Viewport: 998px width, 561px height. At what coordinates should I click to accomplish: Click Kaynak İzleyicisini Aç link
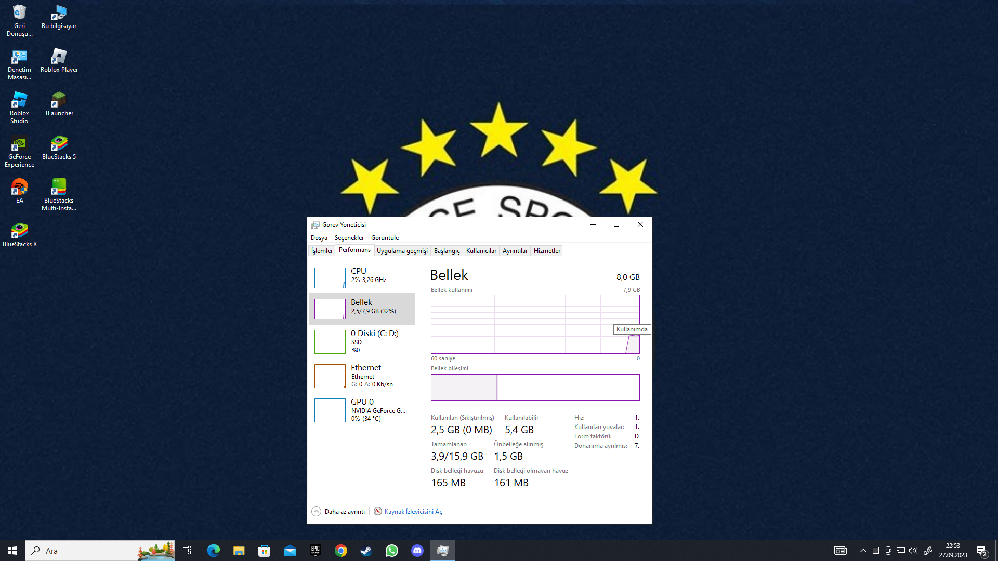point(413,512)
